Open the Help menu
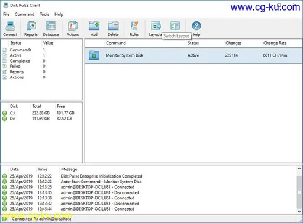 click(59, 14)
